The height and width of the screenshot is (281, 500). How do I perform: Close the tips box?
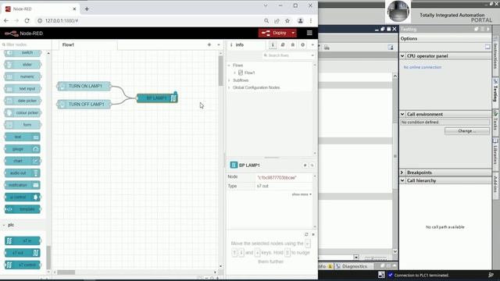(313, 234)
